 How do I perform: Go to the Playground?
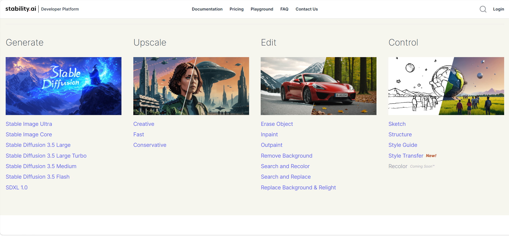tap(262, 9)
